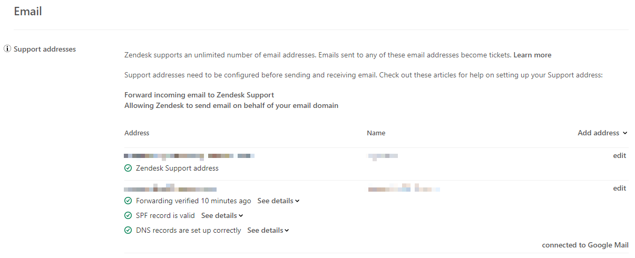Screen dimensions: 635x258
Task: Show See details for DNS records
Action: coord(268,230)
